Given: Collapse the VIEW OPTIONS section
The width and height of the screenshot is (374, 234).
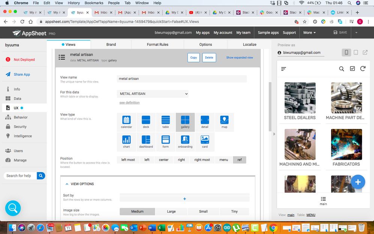Looking at the screenshot, I should (x=67, y=184).
